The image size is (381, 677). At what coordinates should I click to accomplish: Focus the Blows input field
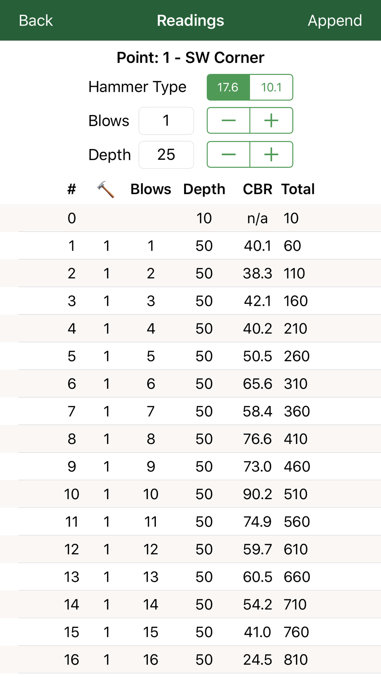point(166,121)
